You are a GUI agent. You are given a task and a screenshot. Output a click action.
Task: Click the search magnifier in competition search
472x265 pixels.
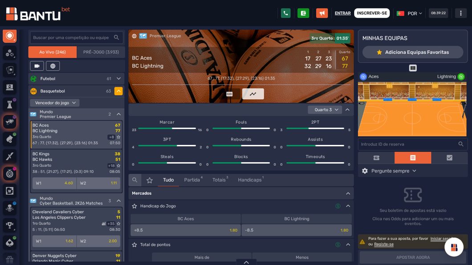tap(117, 37)
